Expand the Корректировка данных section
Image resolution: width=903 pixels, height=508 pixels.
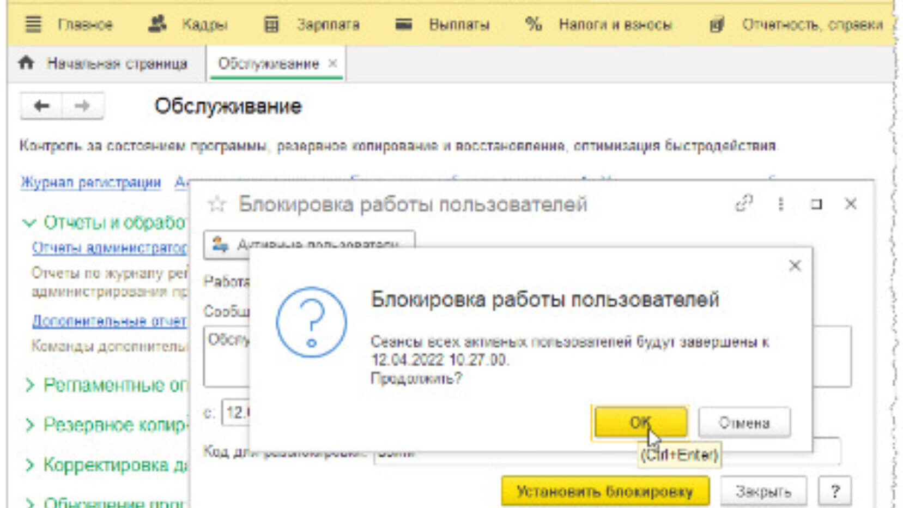click(x=29, y=465)
